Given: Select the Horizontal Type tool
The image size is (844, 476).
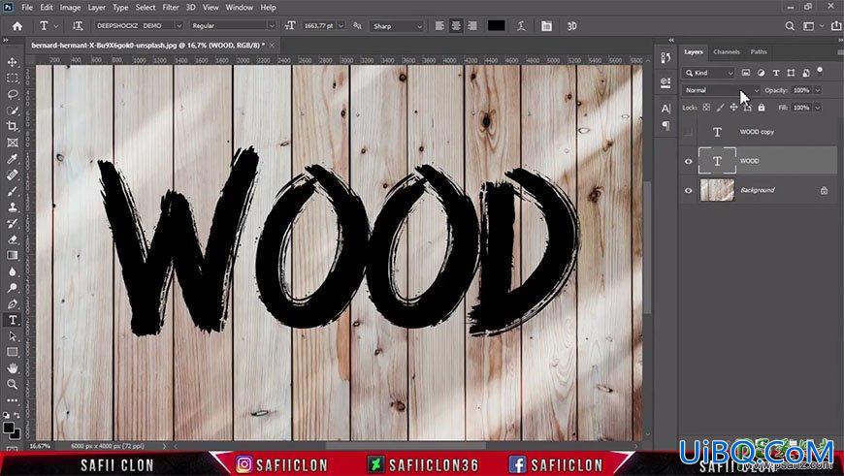Looking at the screenshot, I should [13, 320].
